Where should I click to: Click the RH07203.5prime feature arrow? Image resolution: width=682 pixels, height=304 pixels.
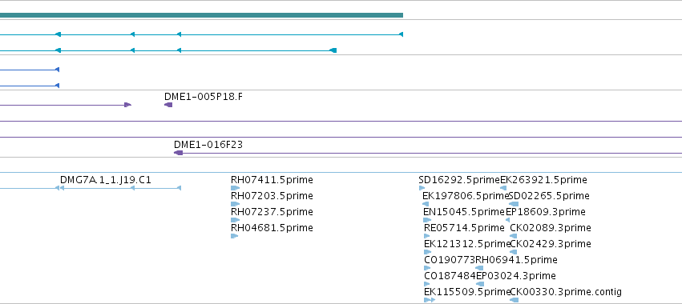point(235,204)
